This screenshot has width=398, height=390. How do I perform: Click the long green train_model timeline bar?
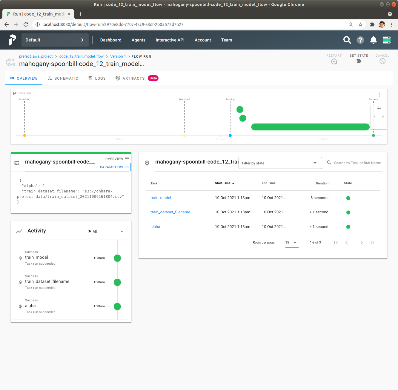(311, 127)
